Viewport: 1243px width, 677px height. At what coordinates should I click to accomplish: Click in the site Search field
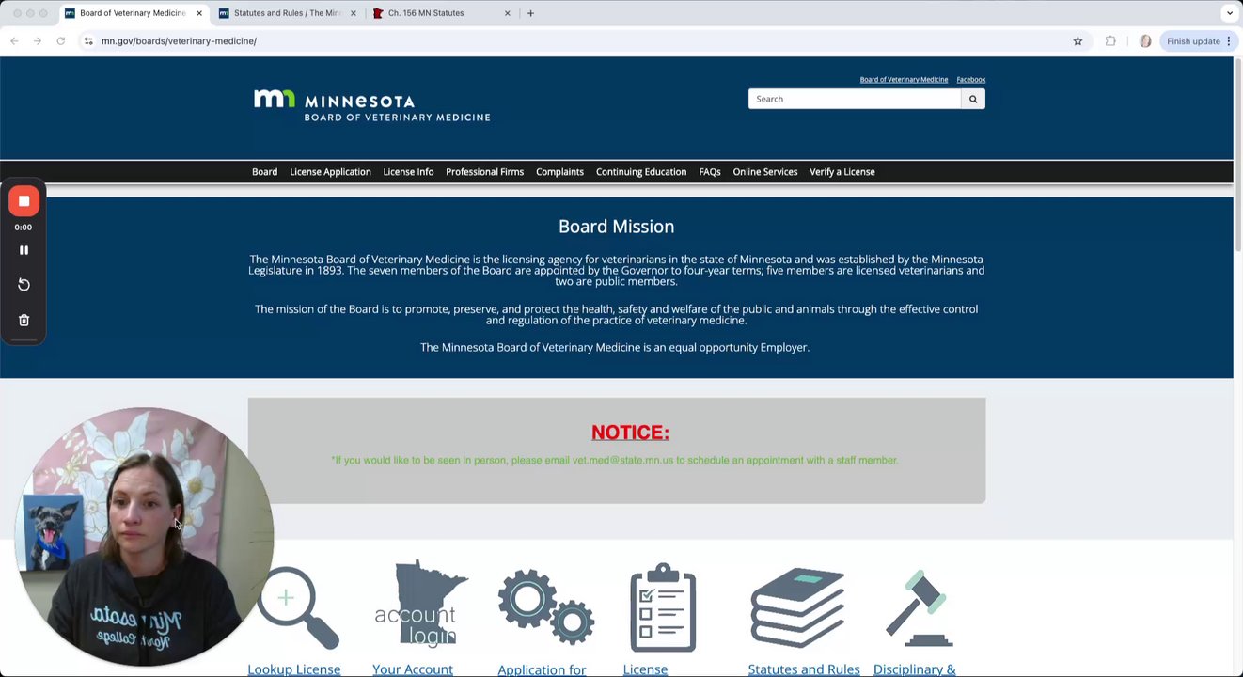pyautogui.click(x=855, y=99)
